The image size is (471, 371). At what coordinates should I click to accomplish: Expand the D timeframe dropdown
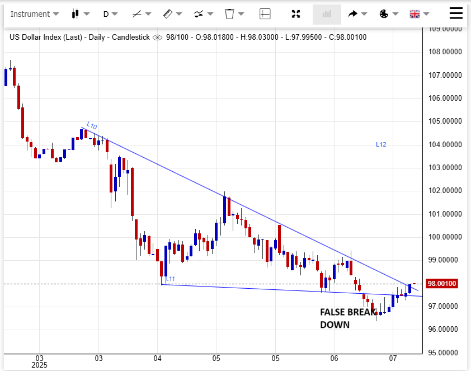(111, 14)
